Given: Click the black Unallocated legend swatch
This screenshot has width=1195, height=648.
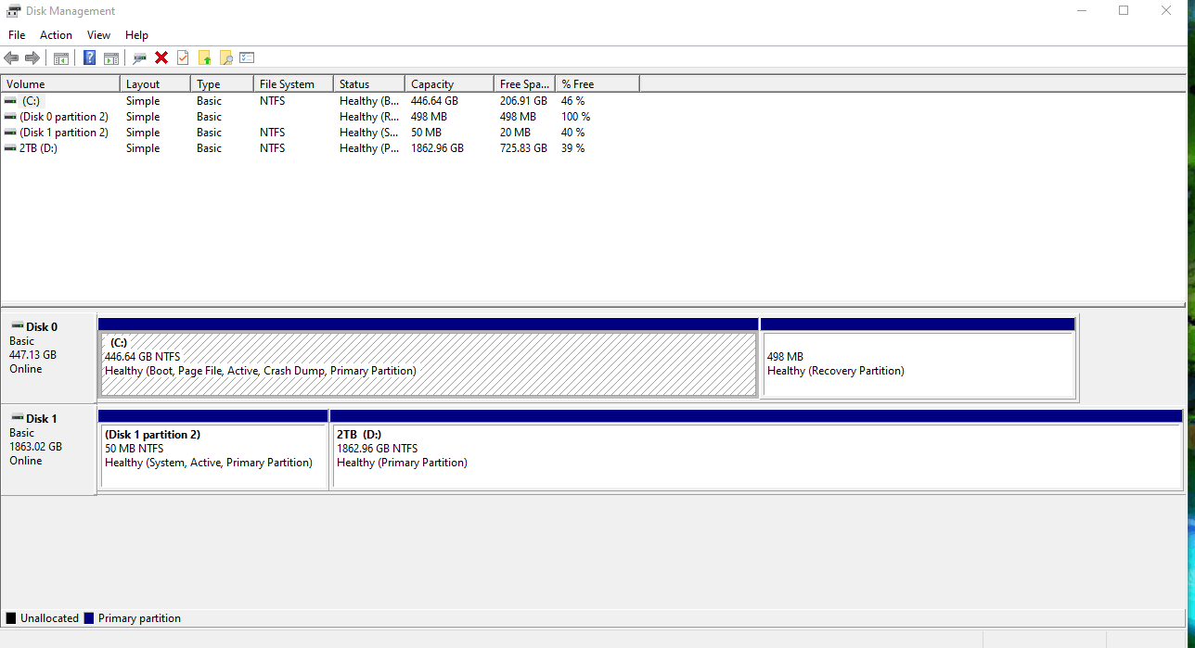Looking at the screenshot, I should click(x=11, y=618).
